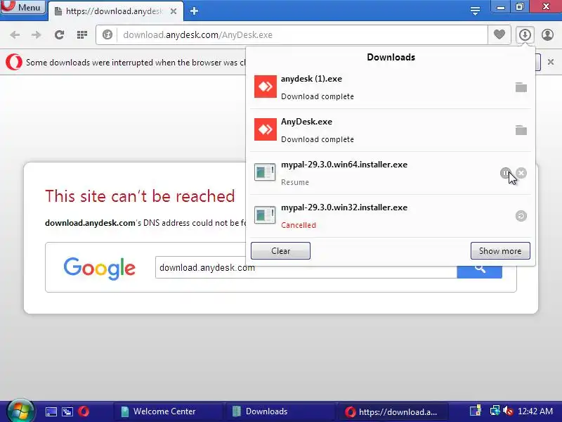Open the Opera Menu button
The width and height of the screenshot is (562, 422).
(23, 7)
